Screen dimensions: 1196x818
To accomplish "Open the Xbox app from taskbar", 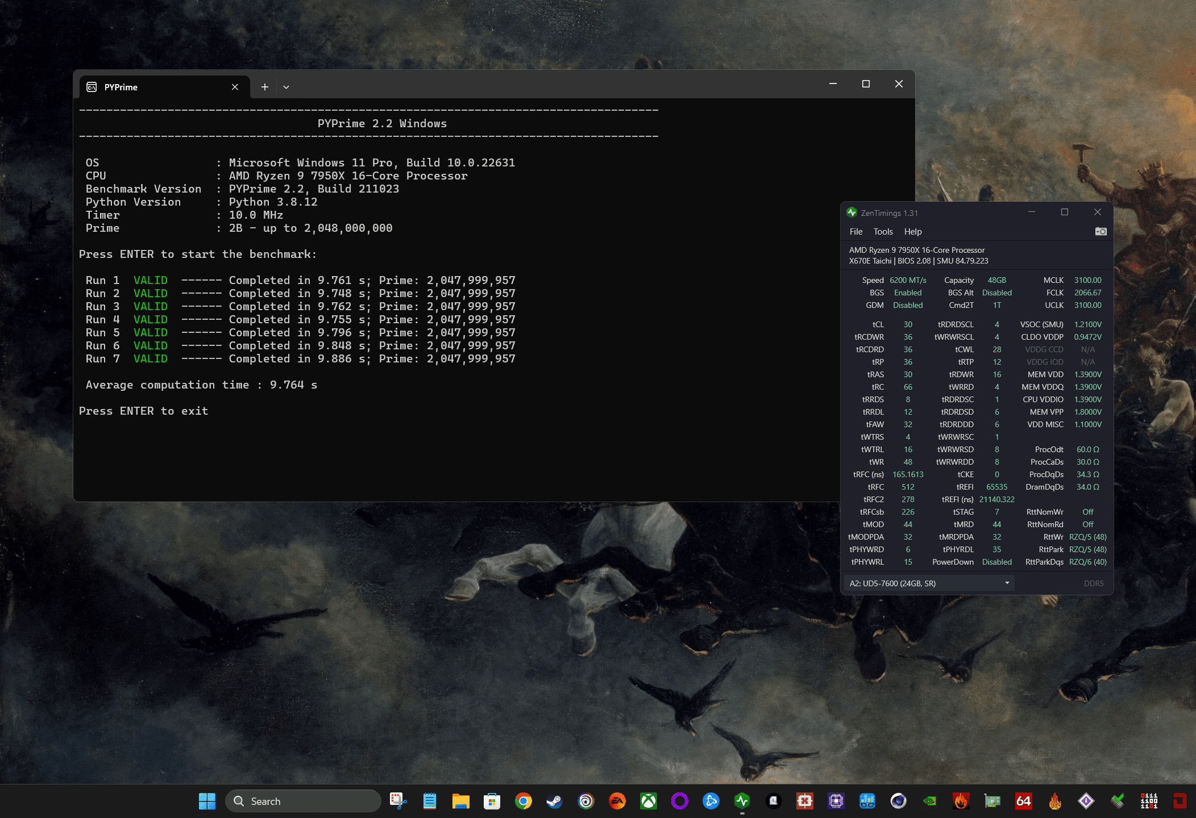I will point(648,801).
